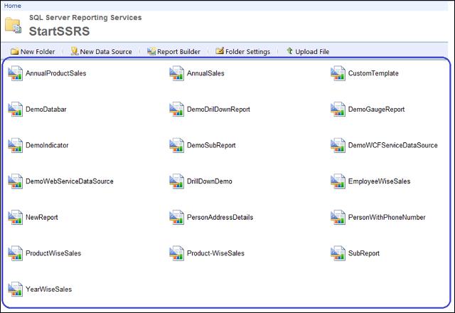Open the DemoDrilDownReport link
The width and height of the screenshot is (455, 313).
[x=218, y=109]
